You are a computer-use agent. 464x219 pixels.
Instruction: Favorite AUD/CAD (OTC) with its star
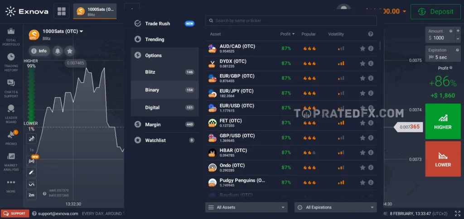[362, 48]
